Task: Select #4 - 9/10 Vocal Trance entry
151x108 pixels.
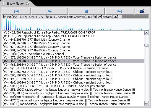Action: tap(73, 68)
